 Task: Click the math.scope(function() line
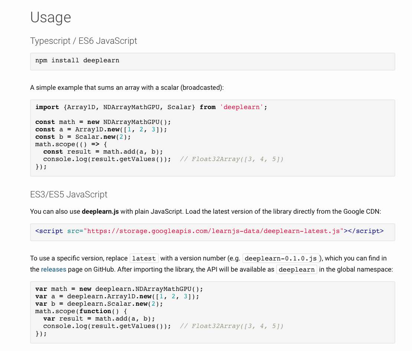pos(81,311)
